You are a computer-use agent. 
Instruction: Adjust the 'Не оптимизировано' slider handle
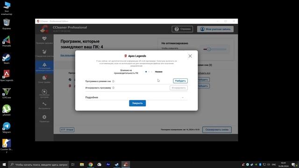coord(209,49)
